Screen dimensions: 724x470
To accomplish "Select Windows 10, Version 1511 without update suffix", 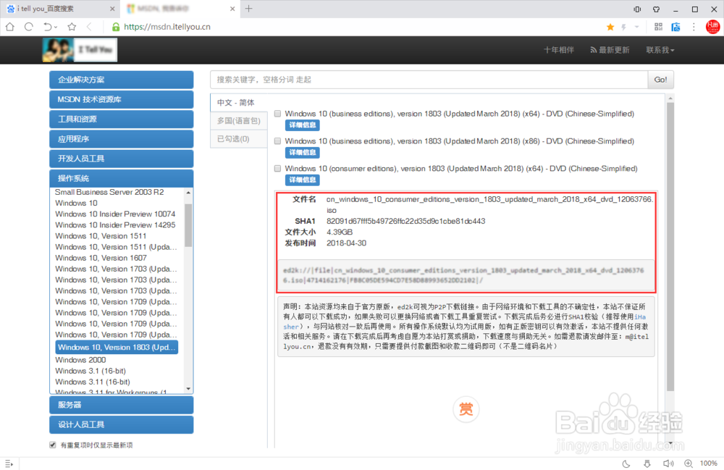I will [101, 236].
